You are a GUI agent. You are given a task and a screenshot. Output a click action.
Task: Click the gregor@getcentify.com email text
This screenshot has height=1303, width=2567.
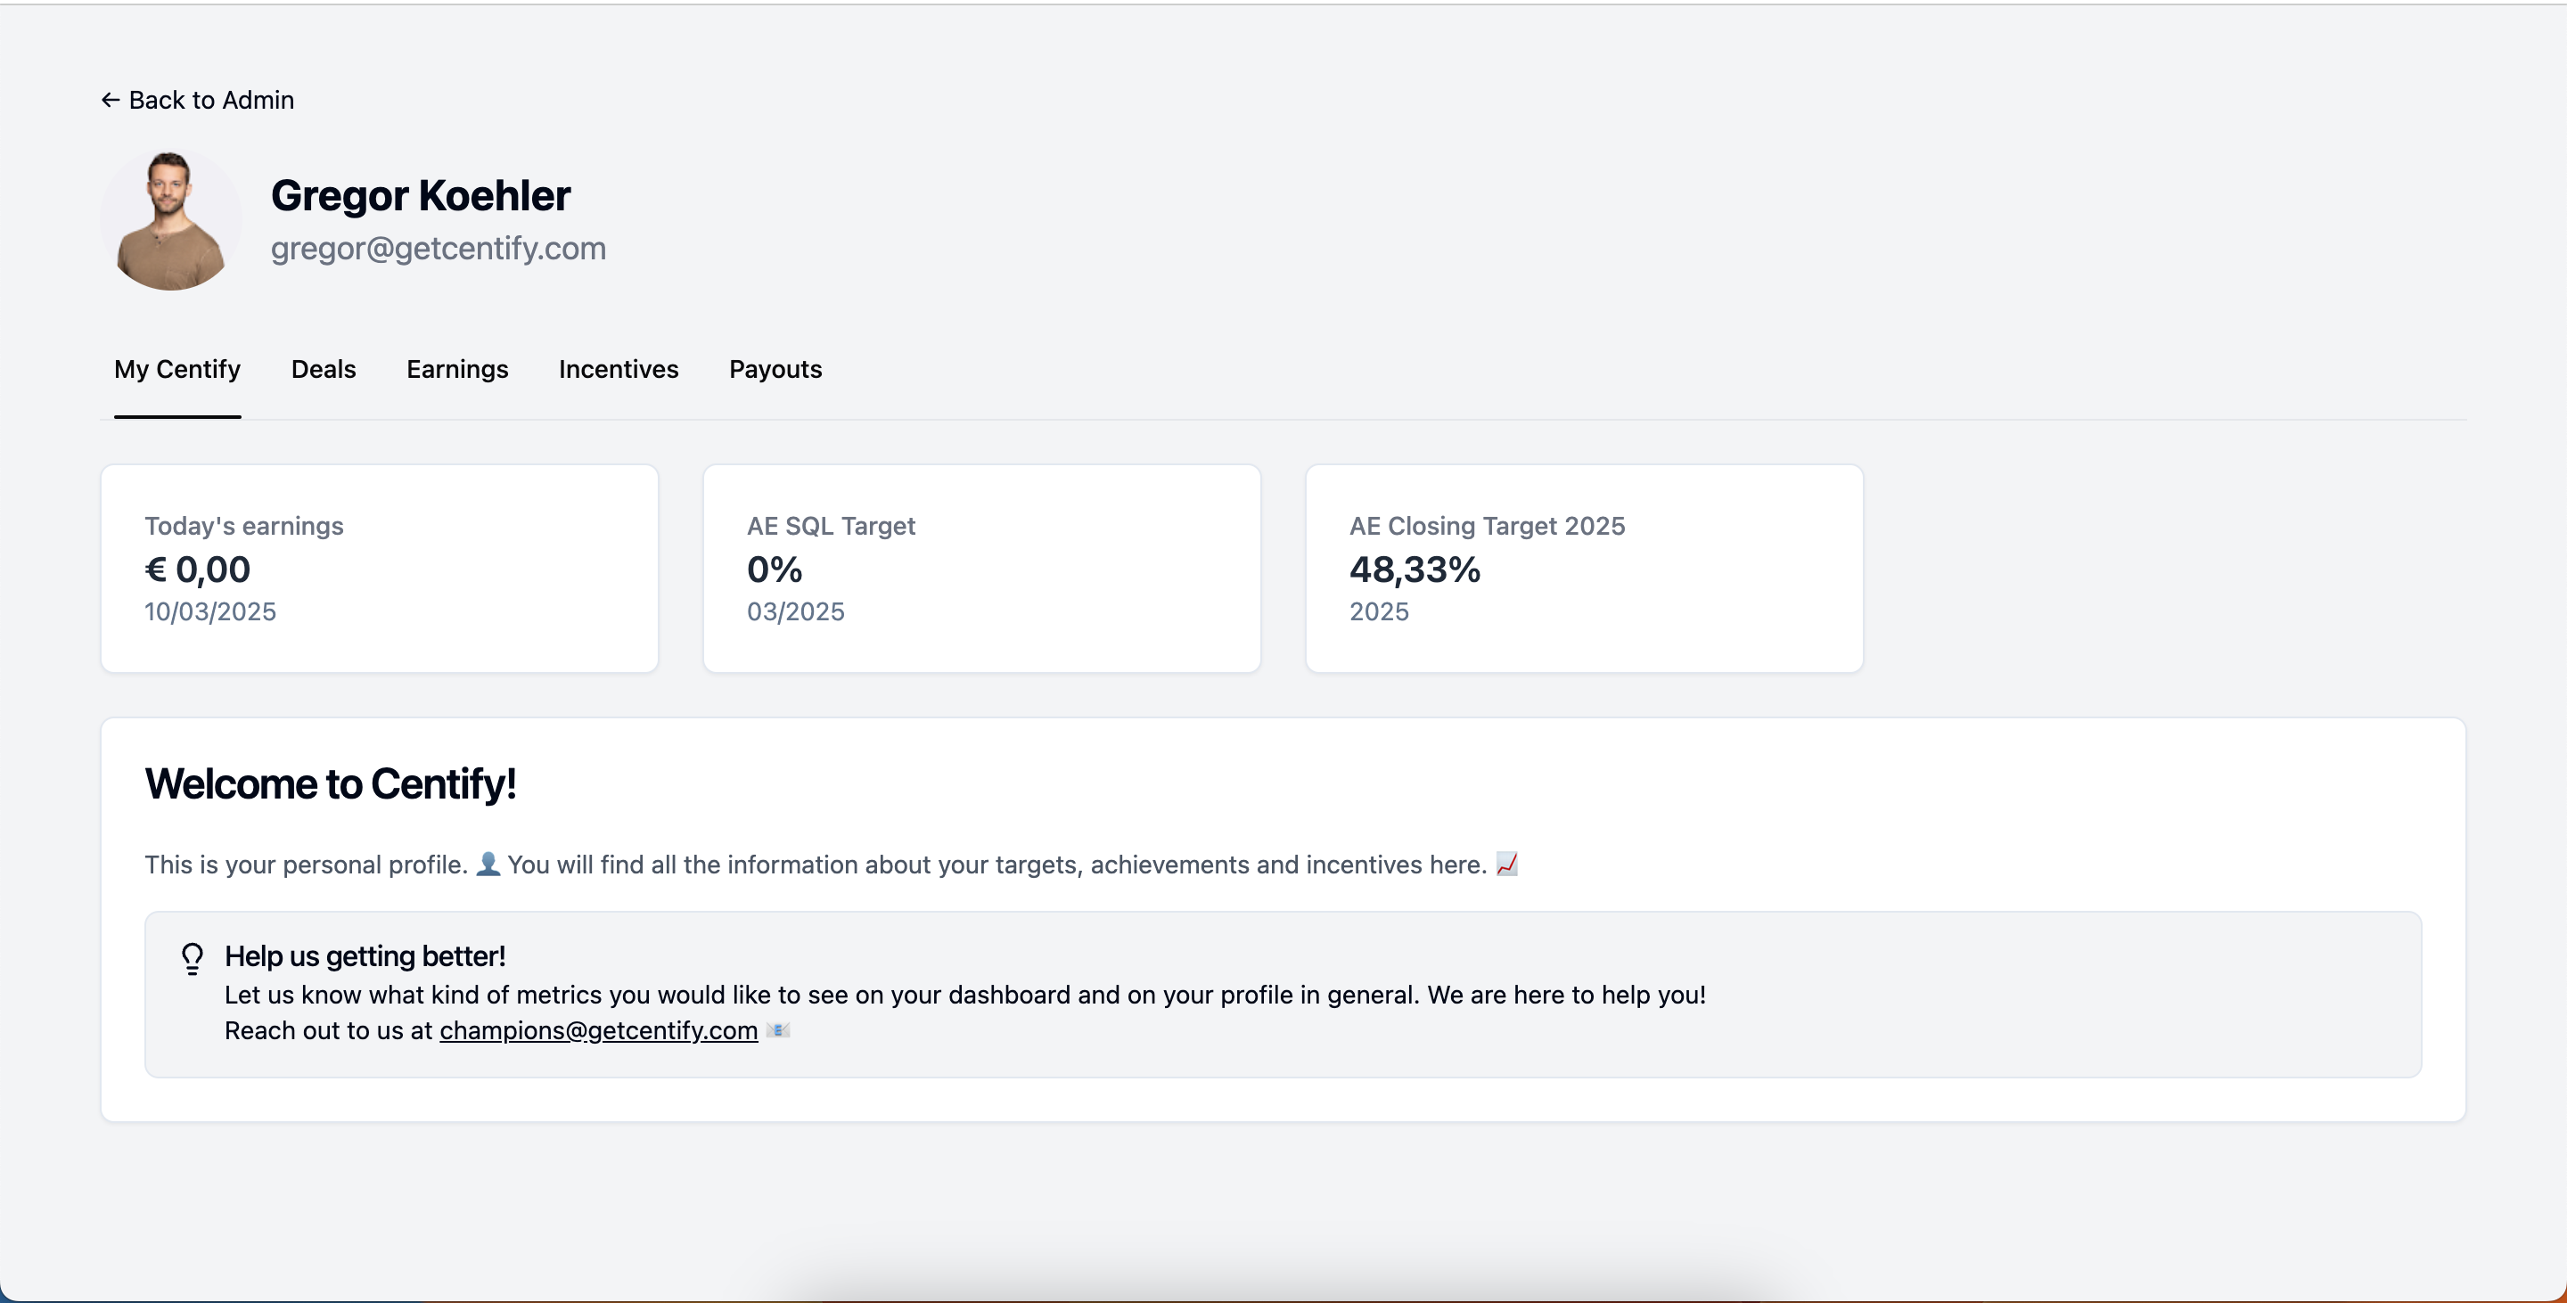point(438,248)
